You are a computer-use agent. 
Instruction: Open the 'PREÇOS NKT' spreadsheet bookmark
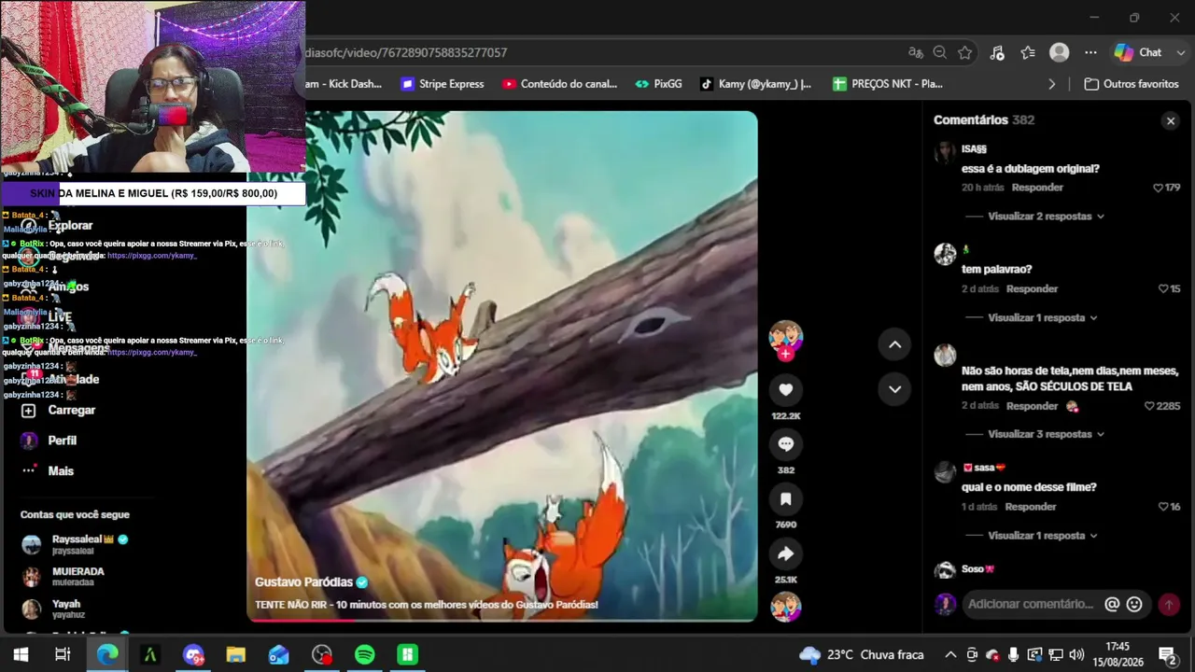(x=887, y=84)
